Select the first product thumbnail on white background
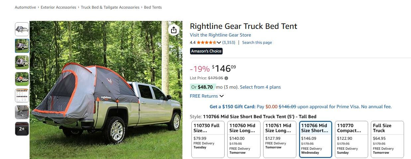 pyautogui.click(x=22, y=29)
